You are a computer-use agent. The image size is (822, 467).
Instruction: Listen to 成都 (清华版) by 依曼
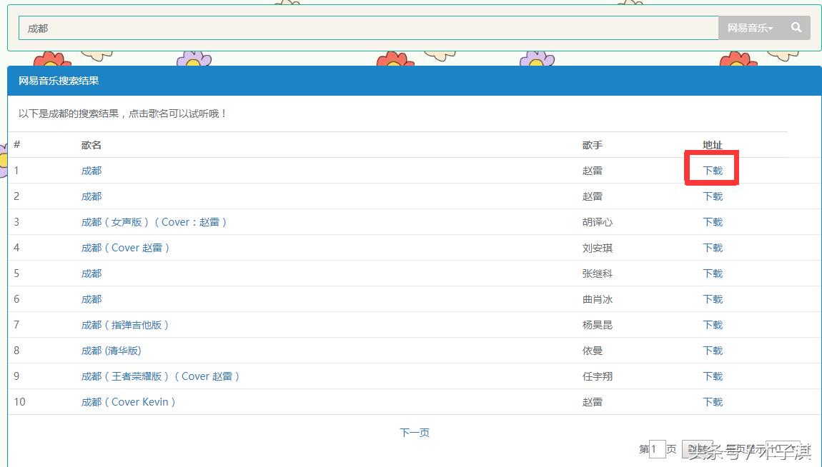(111, 350)
